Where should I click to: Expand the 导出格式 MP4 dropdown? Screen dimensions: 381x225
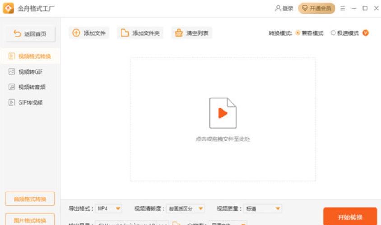tap(109, 208)
